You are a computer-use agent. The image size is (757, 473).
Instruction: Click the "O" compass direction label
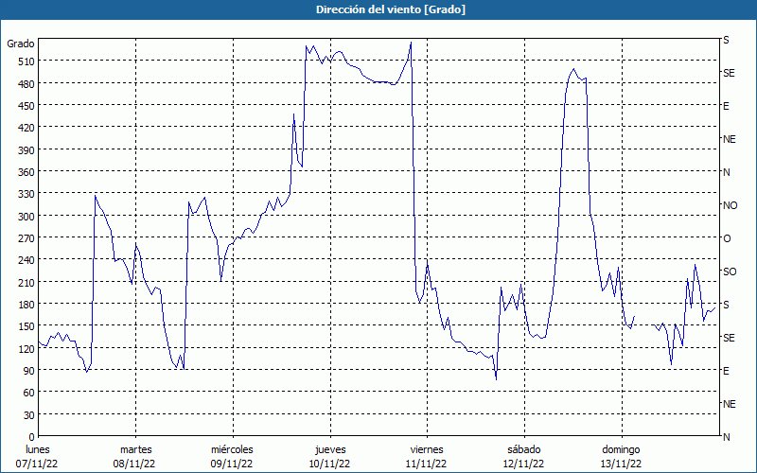(727, 238)
